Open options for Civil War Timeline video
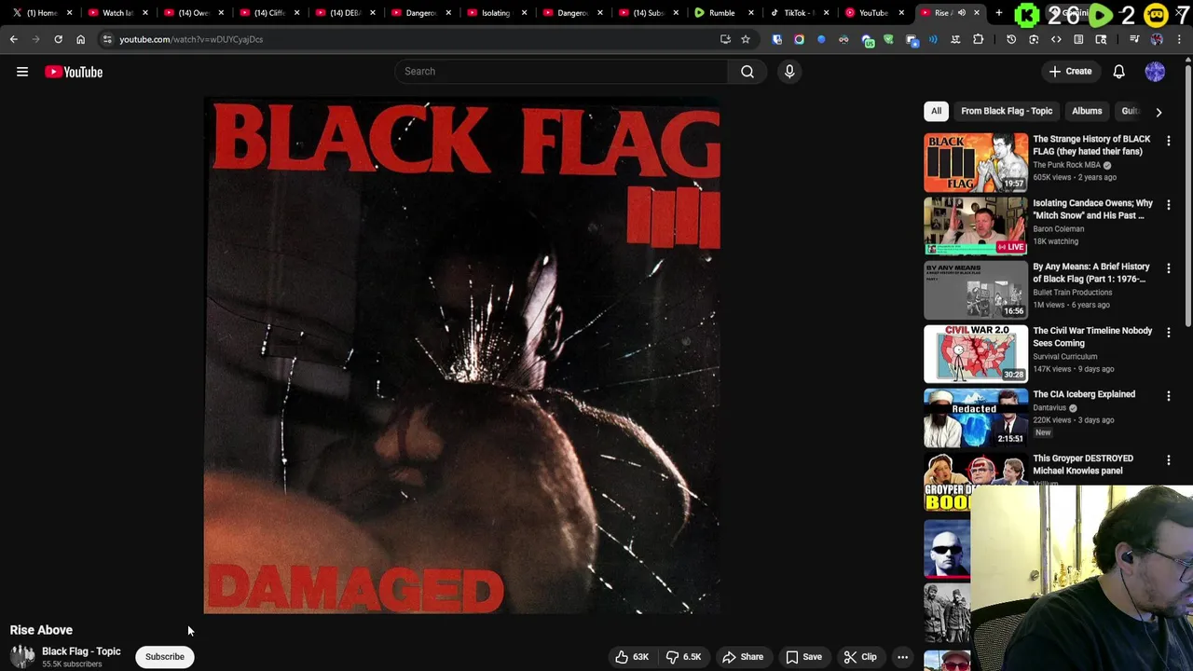Screen dimensions: 1193x671 click(1169, 333)
